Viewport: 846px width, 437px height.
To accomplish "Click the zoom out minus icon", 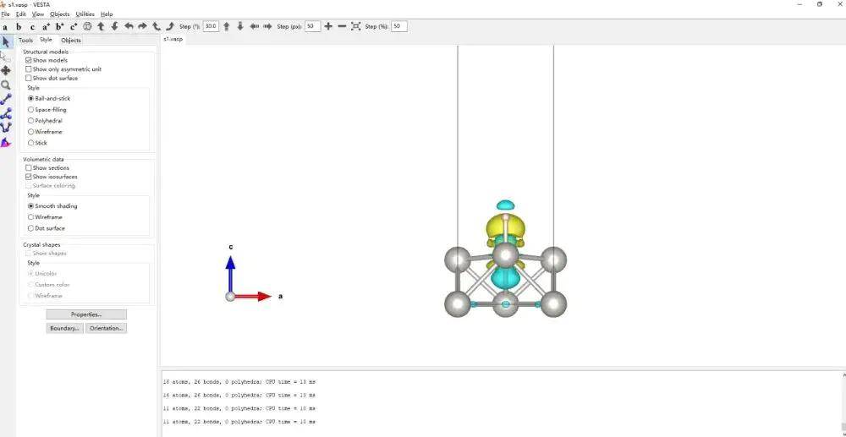I will (x=342, y=26).
